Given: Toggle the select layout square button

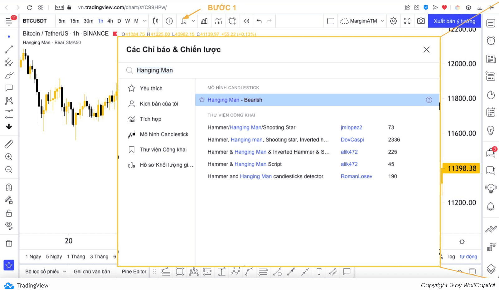Looking at the screenshot, I should pos(331,21).
